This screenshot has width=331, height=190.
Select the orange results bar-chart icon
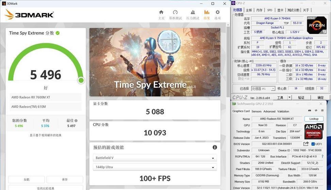(207, 12)
